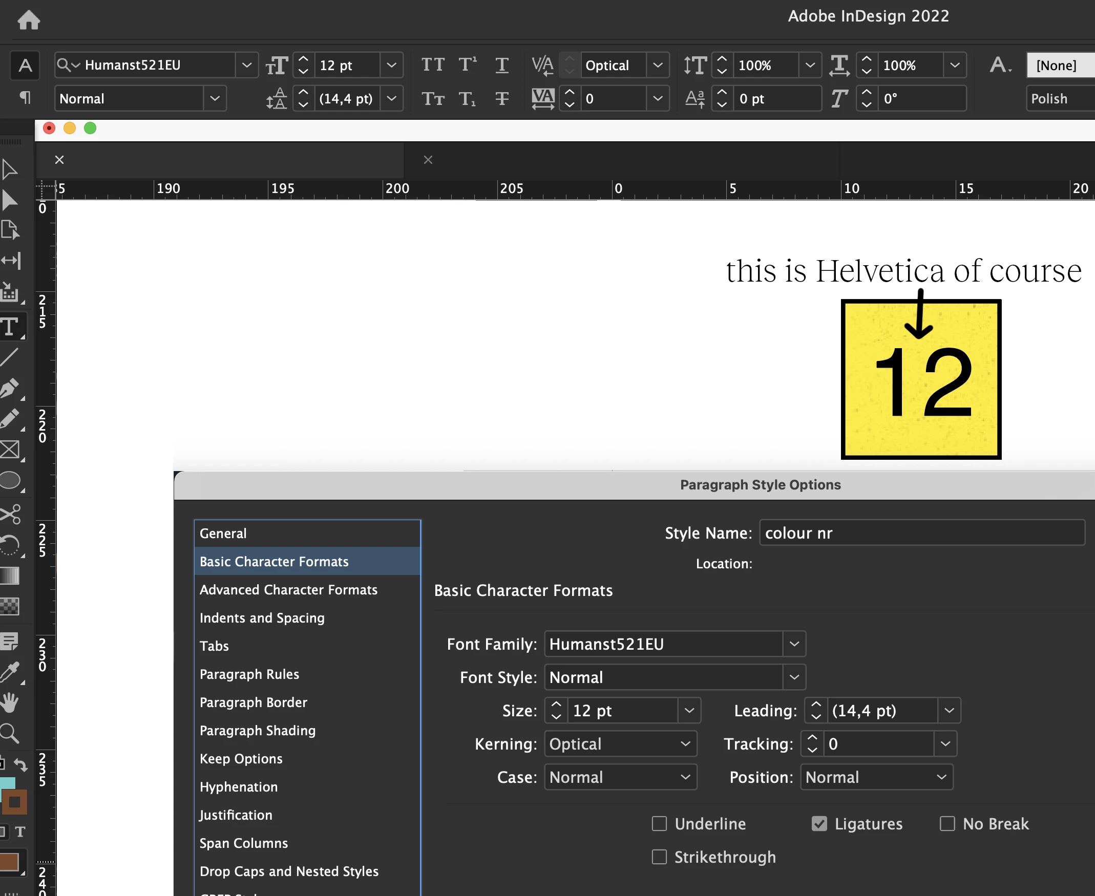The width and height of the screenshot is (1095, 896).
Task: Toggle the All Caps TT button
Action: pos(433,65)
